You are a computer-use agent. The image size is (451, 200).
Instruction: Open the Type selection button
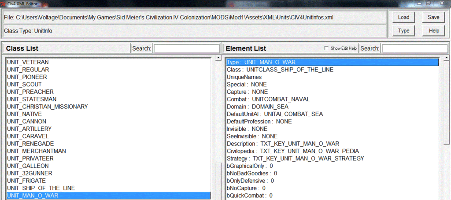403,30
